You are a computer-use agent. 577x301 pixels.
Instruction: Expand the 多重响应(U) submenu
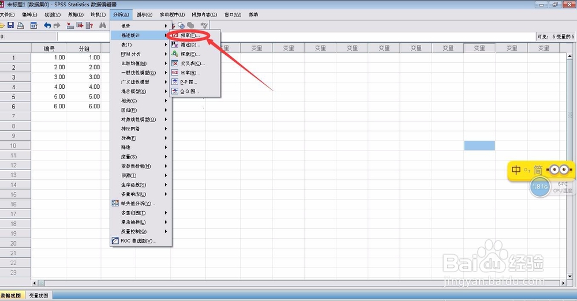point(141,194)
